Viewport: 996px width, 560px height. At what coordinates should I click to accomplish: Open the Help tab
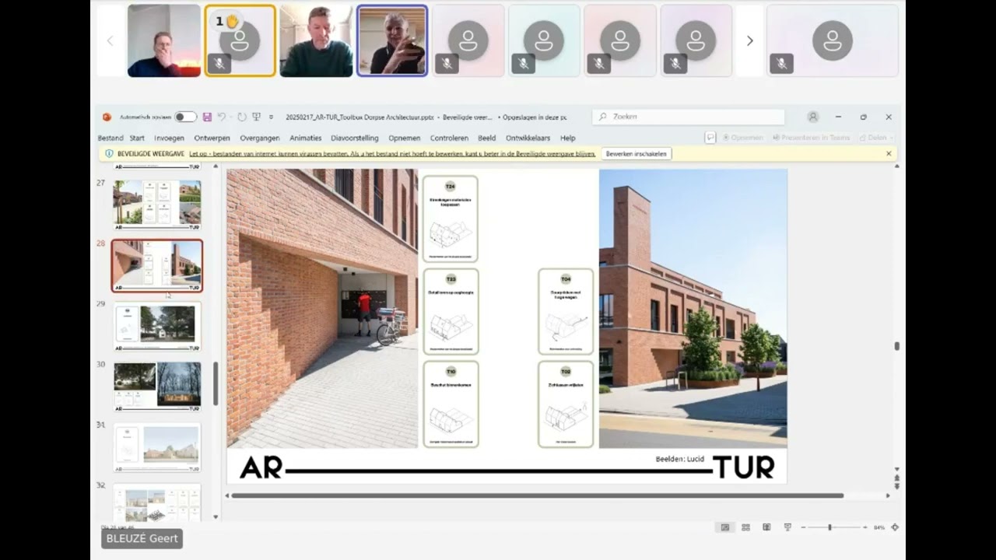[568, 138]
